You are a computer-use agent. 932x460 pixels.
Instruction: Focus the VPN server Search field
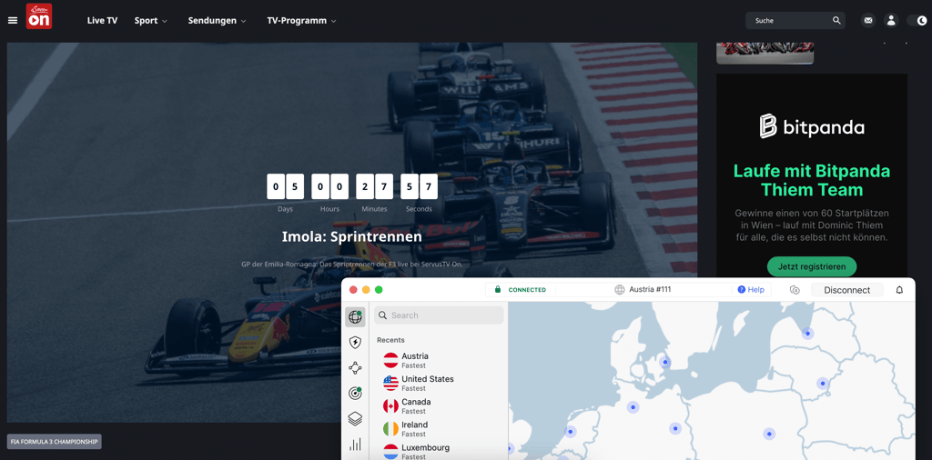pyautogui.click(x=439, y=315)
